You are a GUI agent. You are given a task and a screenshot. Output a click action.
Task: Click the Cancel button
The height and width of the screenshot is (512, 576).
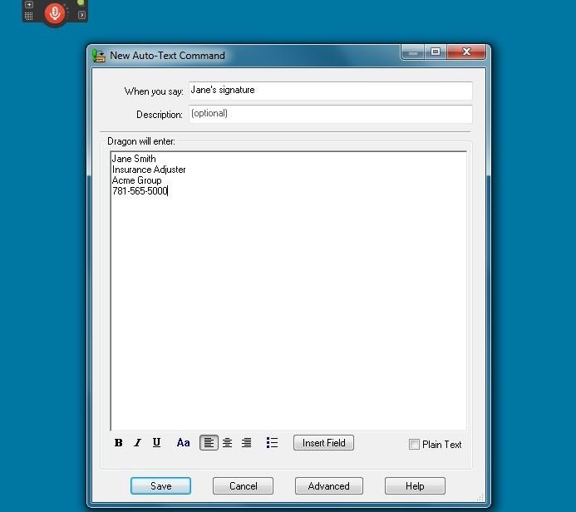pos(244,486)
